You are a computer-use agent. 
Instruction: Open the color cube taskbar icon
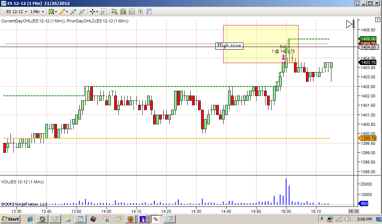(x=93, y=219)
